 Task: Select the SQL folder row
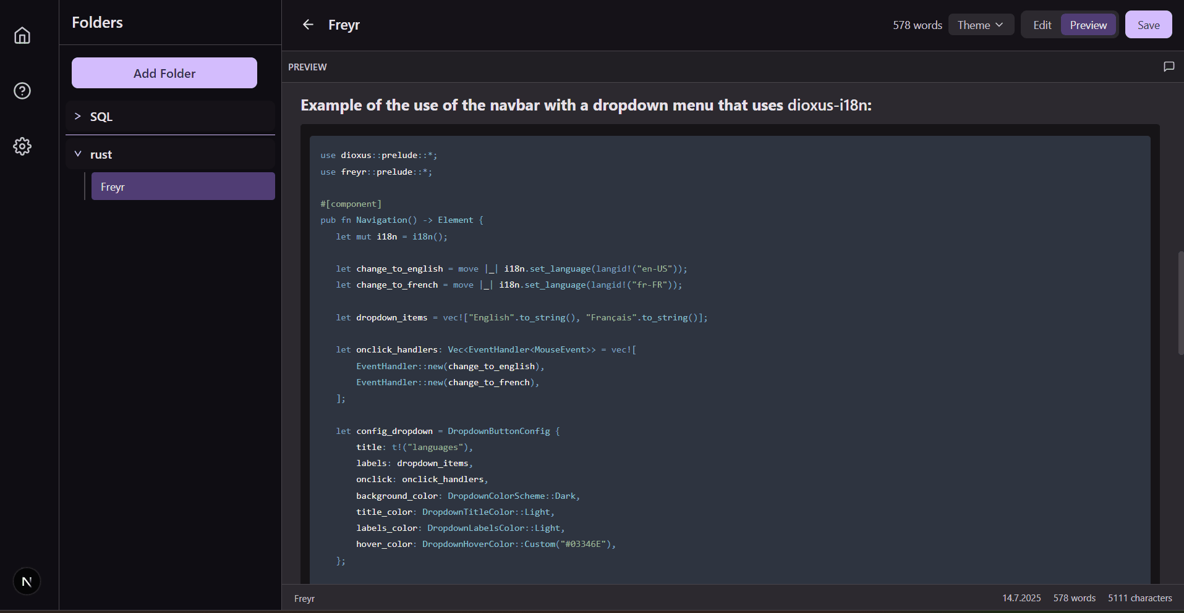click(170, 117)
